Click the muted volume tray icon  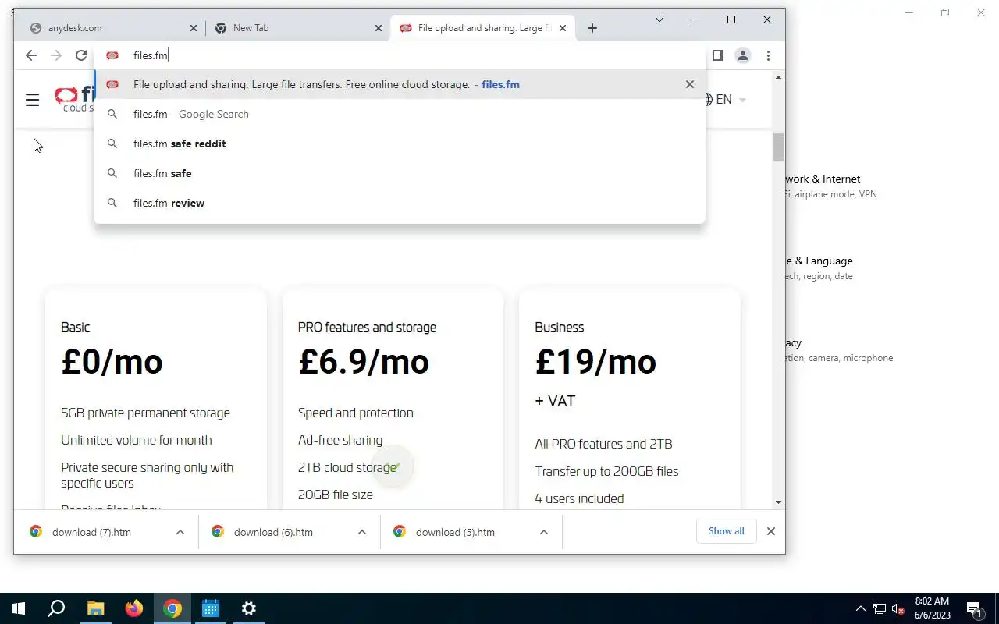[x=898, y=608]
